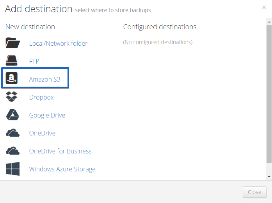Dismiss the dialog with the X icon
This screenshot has width=272, height=203.
point(264,7)
